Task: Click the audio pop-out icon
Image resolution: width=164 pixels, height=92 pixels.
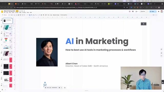Action: click(65, 88)
